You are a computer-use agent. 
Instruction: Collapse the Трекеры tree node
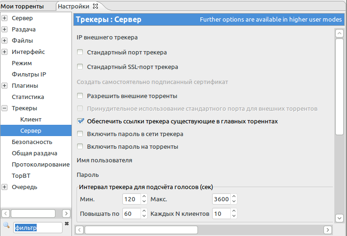pos(4,108)
